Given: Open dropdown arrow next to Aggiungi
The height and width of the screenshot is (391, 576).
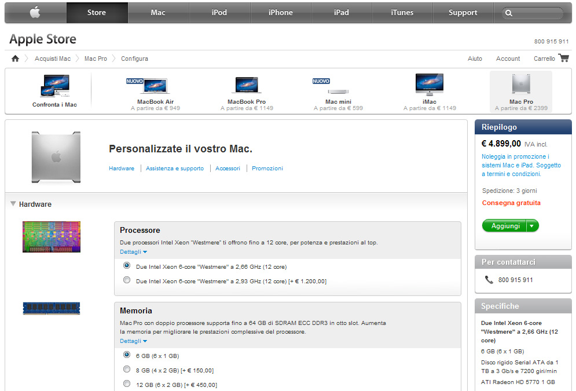Looking at the screenshot, I should coord(532,226).
